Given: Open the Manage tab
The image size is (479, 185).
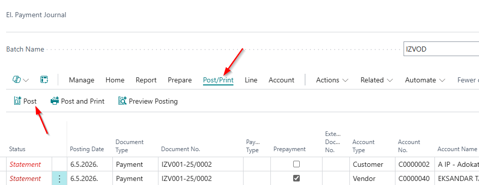Looking at the screenshot, I should pyautogui.click(x=82, y=80).
